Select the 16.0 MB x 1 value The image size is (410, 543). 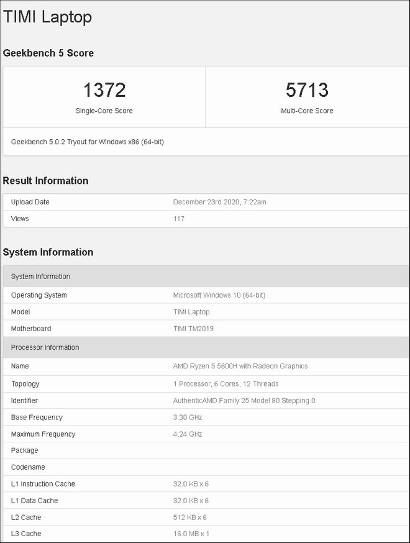tap(191, 534)
